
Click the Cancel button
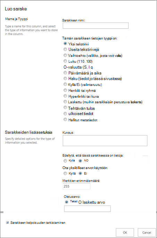(147, 232)
